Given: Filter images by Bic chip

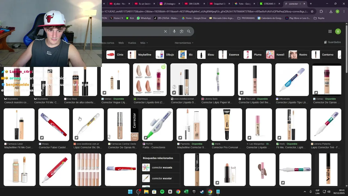Looking at the screenshot, I should [x=186, y=55].
